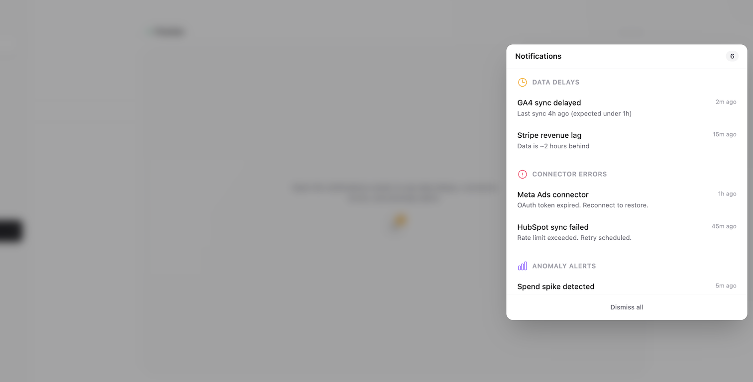Click the 1h ago timestamp on Meta Ads

[x=727, y=194]
